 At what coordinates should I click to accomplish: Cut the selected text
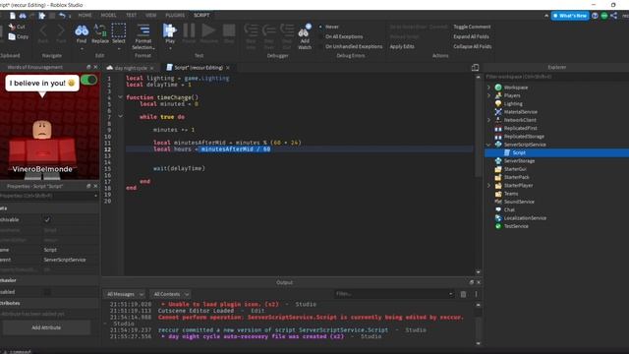pos(17,27)
